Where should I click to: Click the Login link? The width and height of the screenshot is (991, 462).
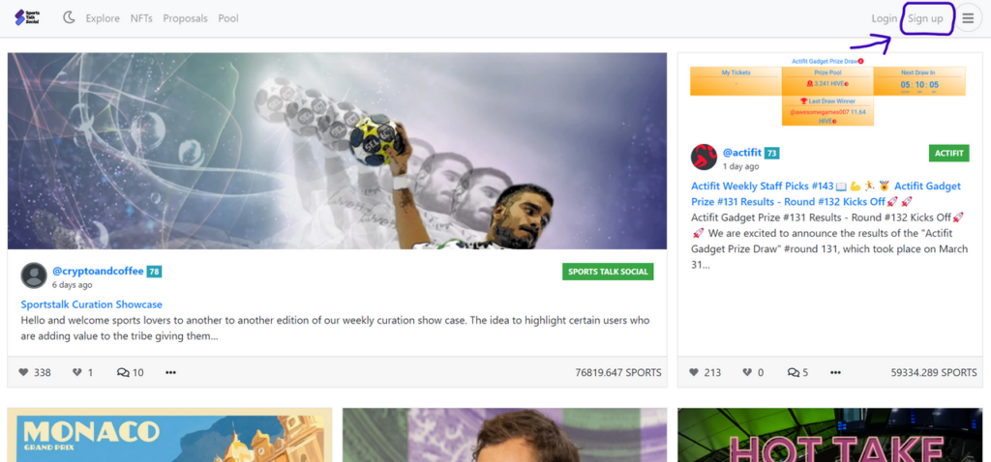pyautogui.click(x=885, y=18)
